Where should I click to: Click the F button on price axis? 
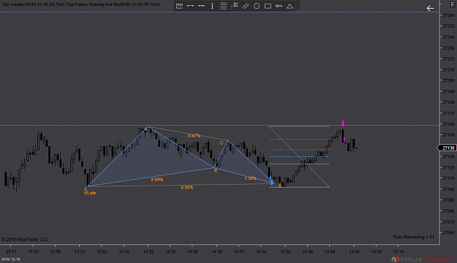click(453, 4)
